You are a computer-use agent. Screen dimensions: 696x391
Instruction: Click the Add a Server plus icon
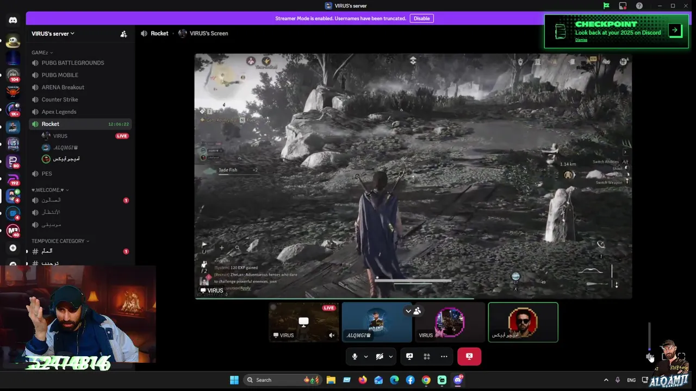[13, 248]
